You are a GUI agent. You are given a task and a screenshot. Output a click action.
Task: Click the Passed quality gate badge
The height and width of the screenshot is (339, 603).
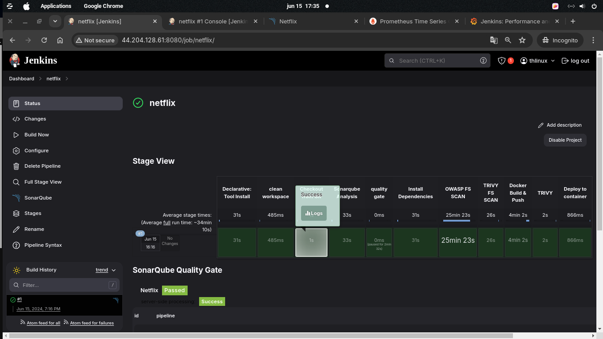click(174, 290)
